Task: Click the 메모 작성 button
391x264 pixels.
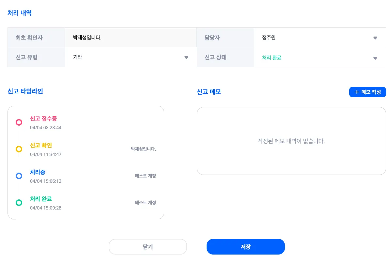Action: pyautogui.click(x=368, y=92)
